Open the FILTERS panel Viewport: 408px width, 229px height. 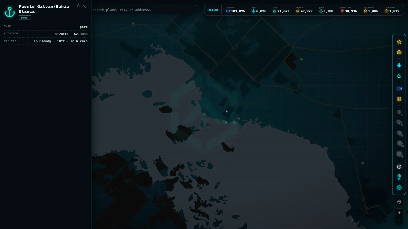[x=213, y=10]
